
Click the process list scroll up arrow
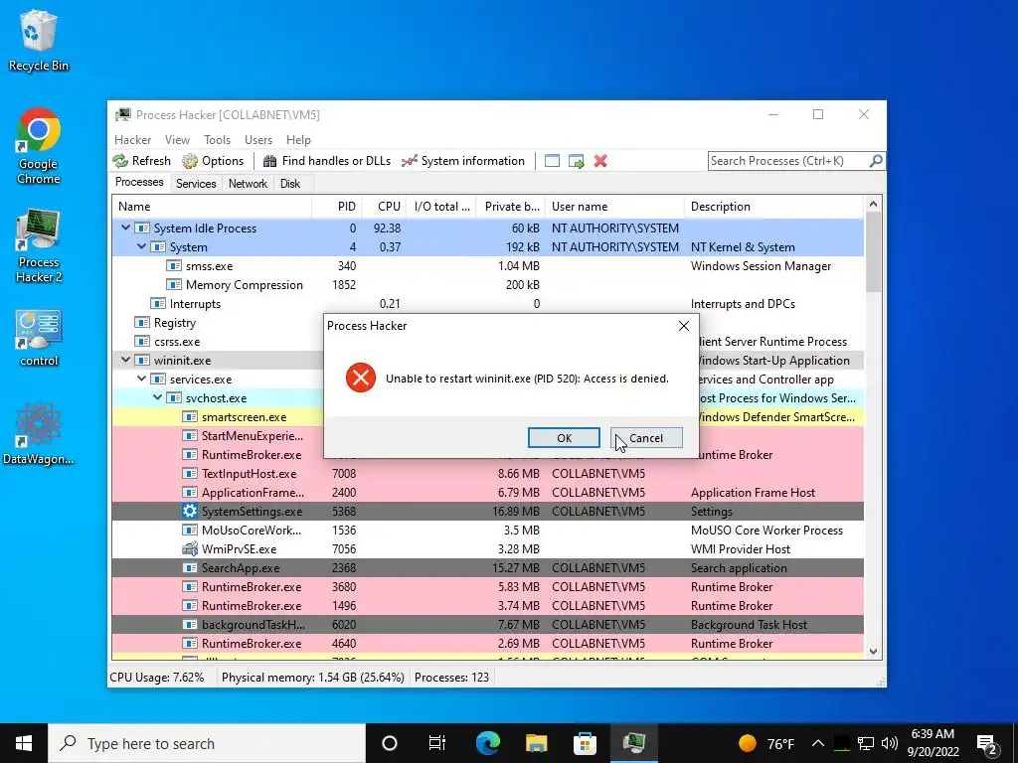click(x=873, y=204)
